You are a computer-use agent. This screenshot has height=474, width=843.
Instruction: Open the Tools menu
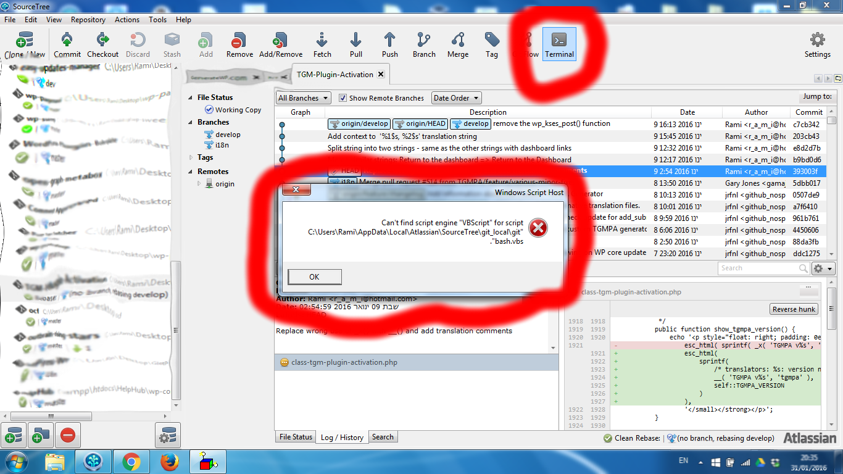[157, 19]
